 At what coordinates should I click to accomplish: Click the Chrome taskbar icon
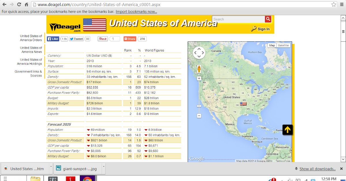(x=88, y=179)
